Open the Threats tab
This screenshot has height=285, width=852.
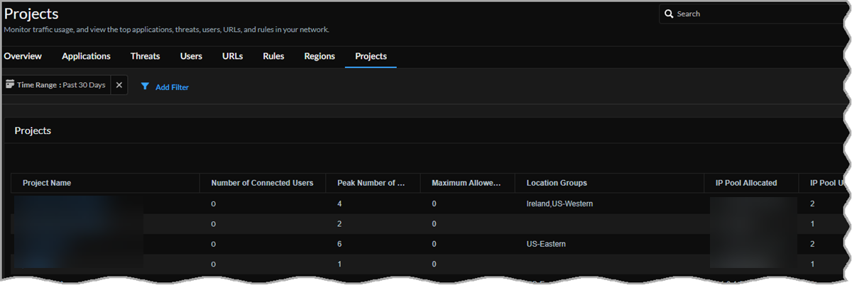145,56
